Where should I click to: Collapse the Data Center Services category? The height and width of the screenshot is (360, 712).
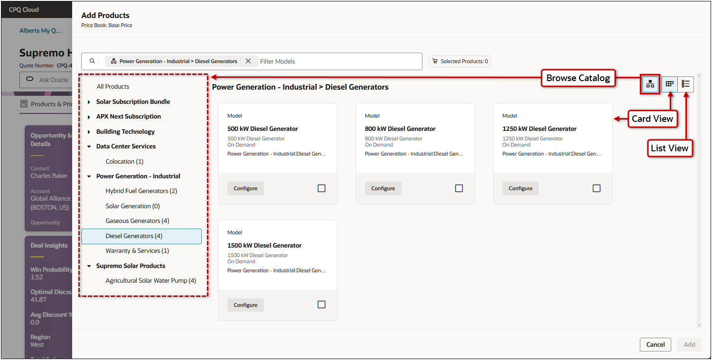pos(89,146)
